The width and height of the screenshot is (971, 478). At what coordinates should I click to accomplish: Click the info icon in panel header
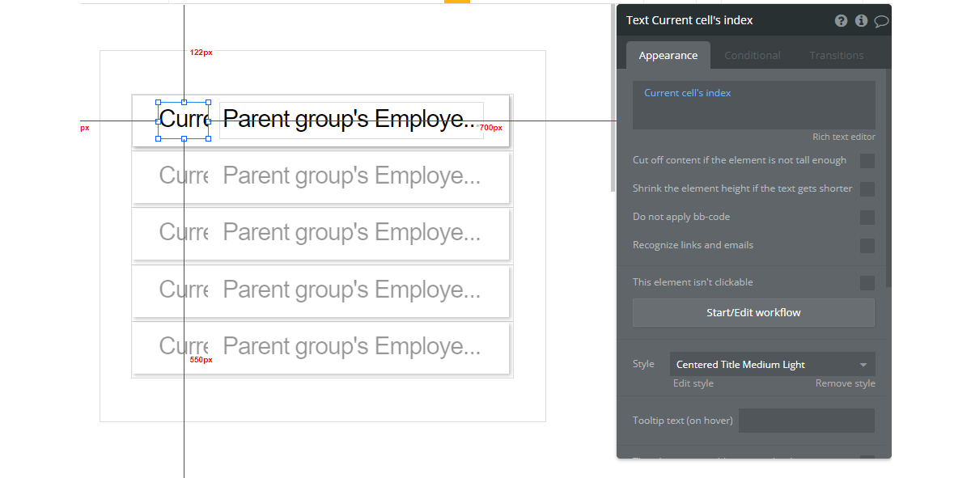click(x=861, y=21)
